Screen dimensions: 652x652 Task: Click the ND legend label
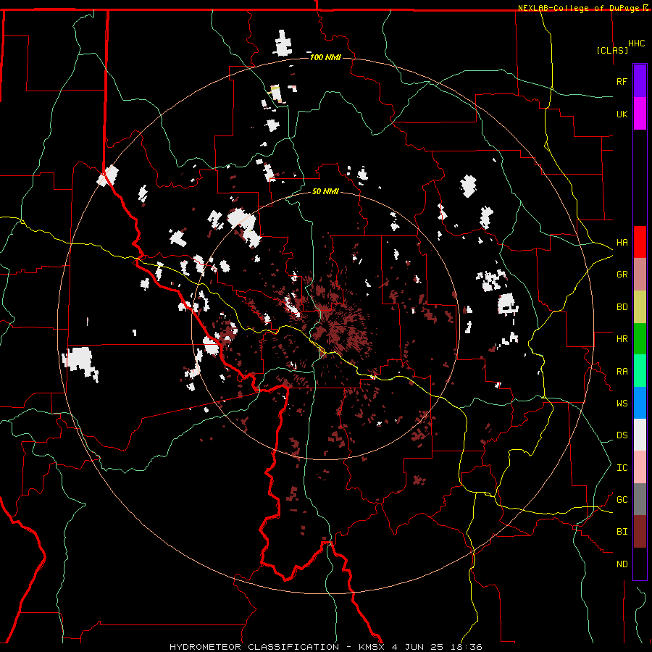tap(622, 564)
